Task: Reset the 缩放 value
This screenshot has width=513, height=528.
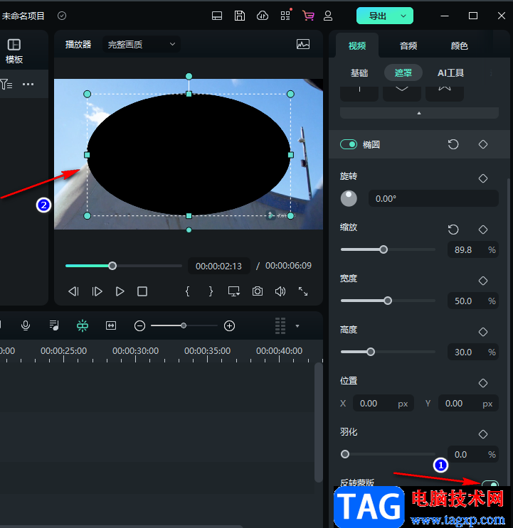Action: (x=453, y=230)
